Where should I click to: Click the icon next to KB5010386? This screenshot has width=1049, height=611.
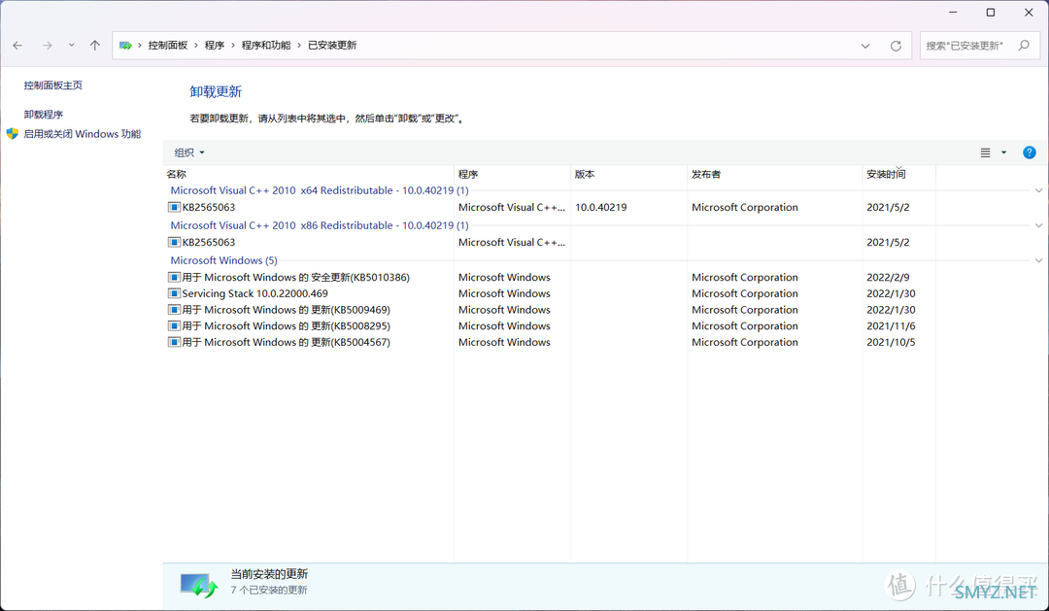174,277
